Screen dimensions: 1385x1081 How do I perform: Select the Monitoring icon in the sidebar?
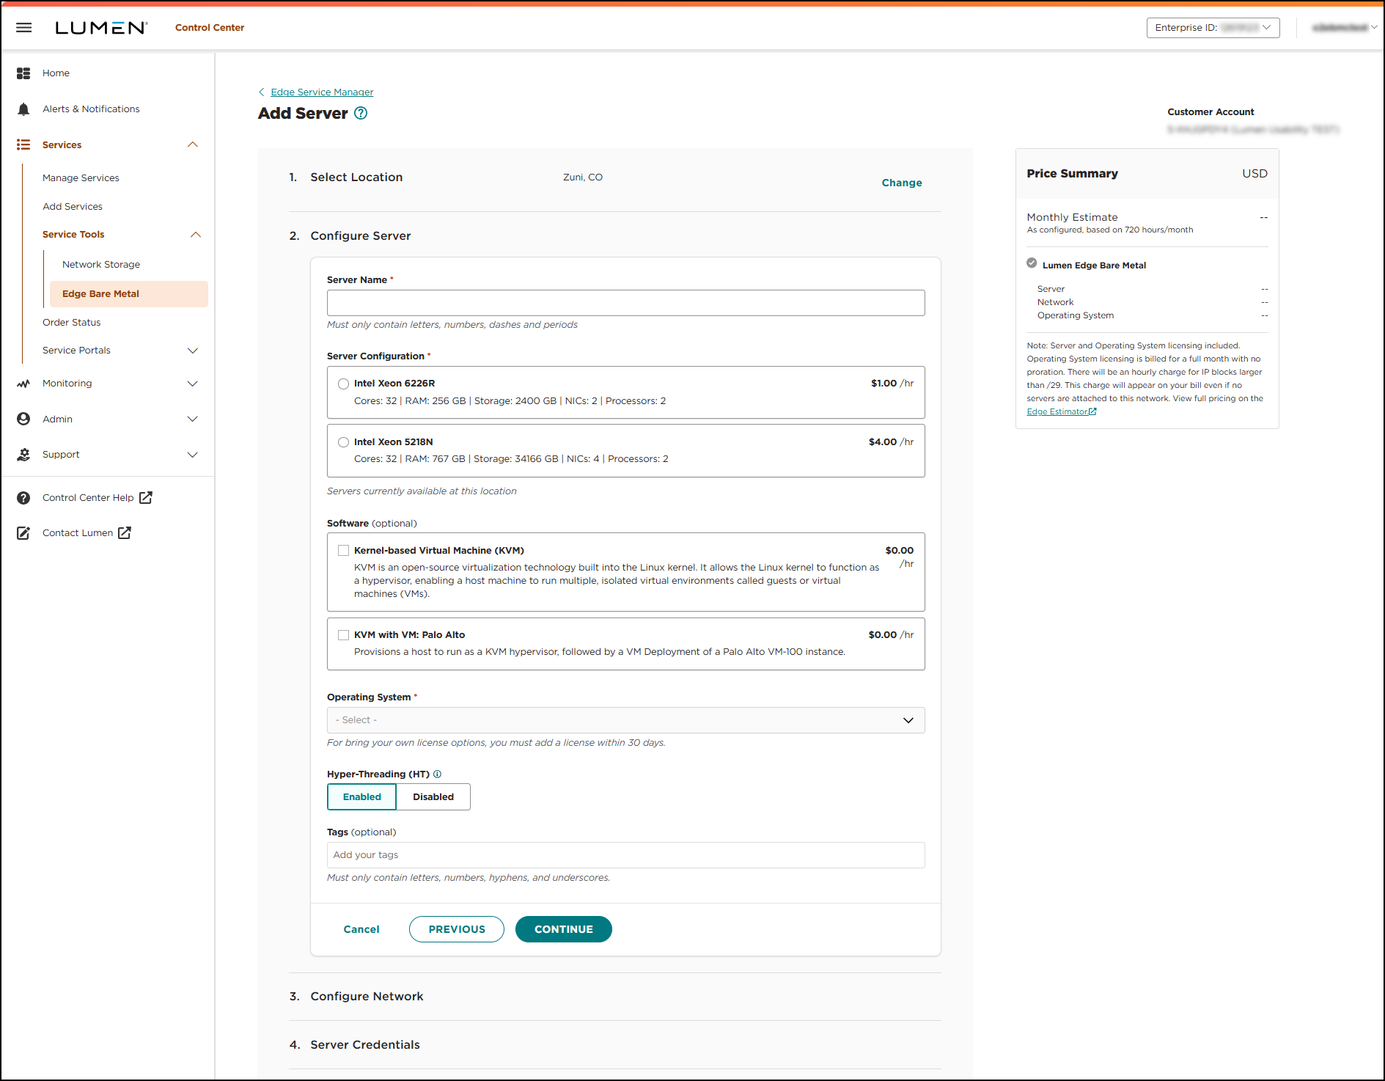(23, 383)
